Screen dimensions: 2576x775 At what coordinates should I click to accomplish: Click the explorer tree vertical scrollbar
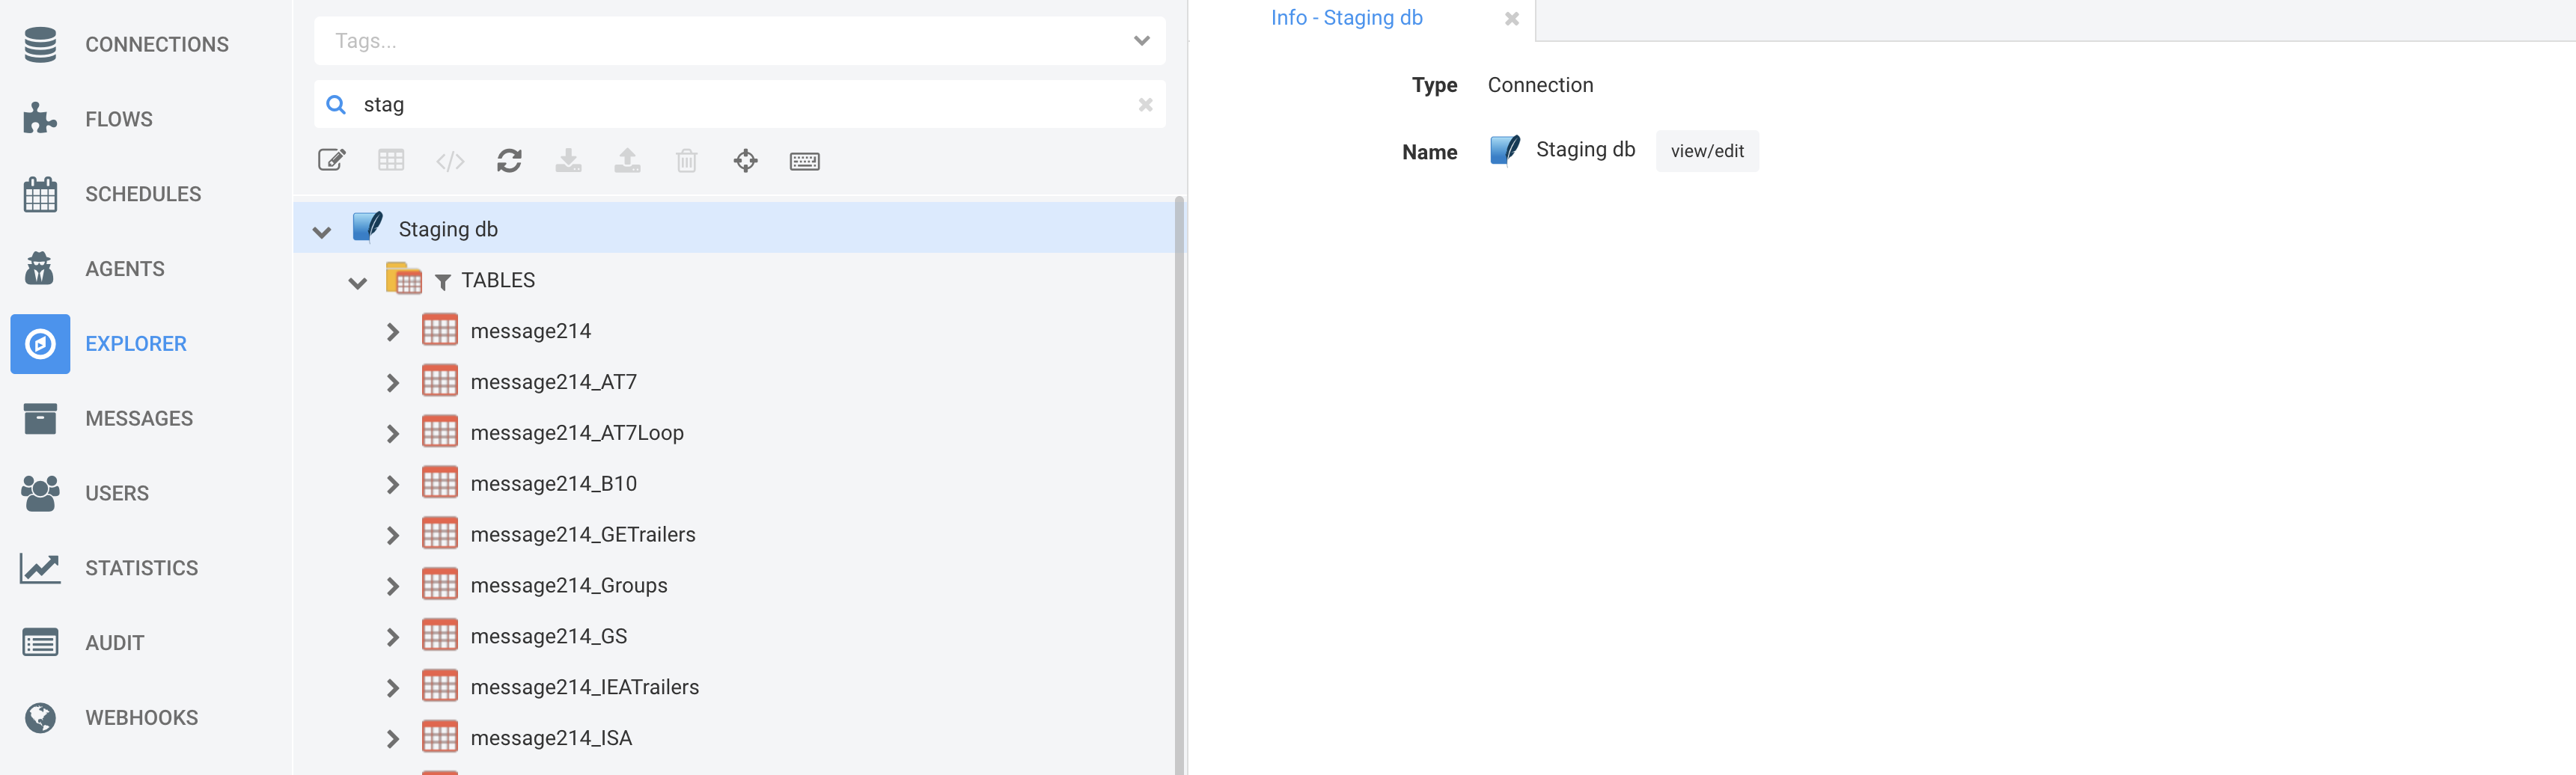tap(1179, 485)
